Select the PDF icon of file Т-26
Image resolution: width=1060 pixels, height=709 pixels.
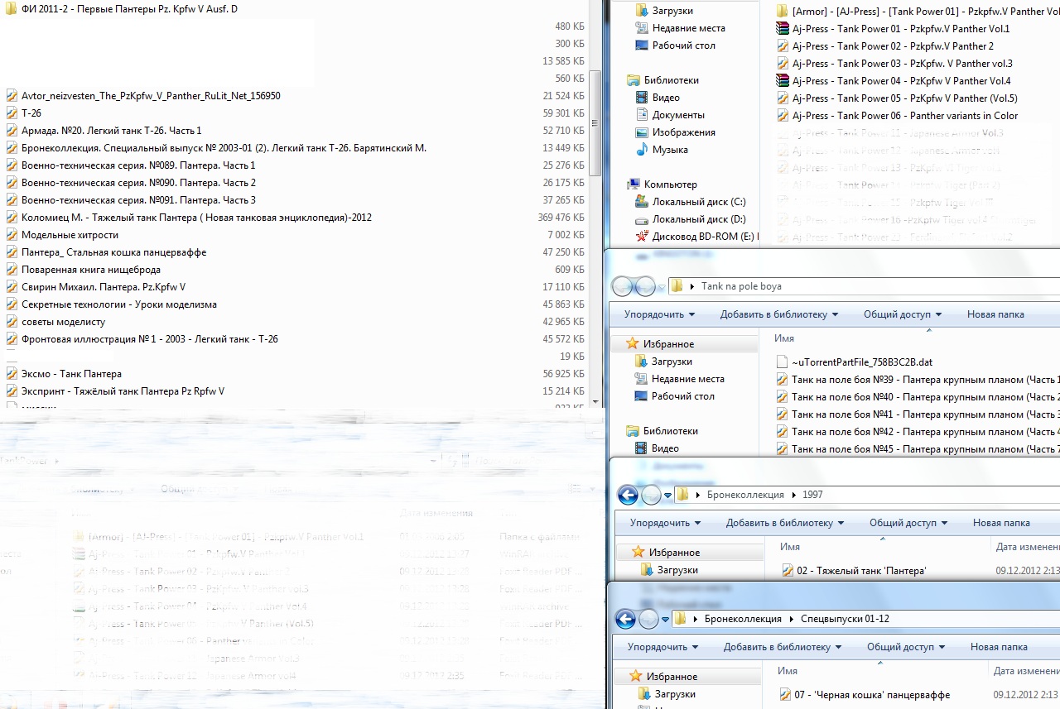(x=12, y=113)
